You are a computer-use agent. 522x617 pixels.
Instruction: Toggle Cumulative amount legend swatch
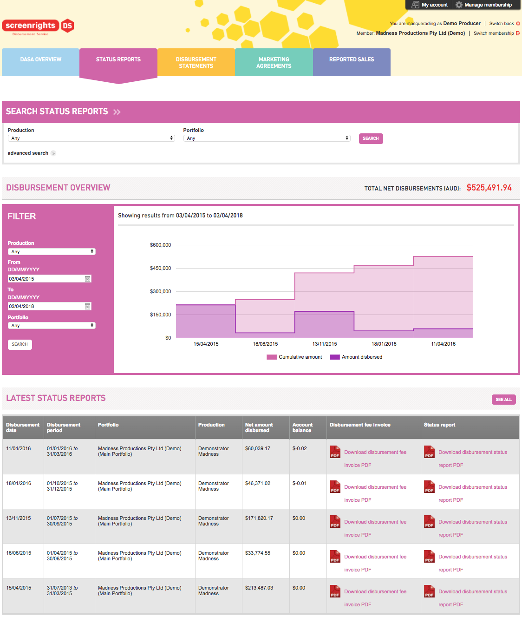coord(271,357)
